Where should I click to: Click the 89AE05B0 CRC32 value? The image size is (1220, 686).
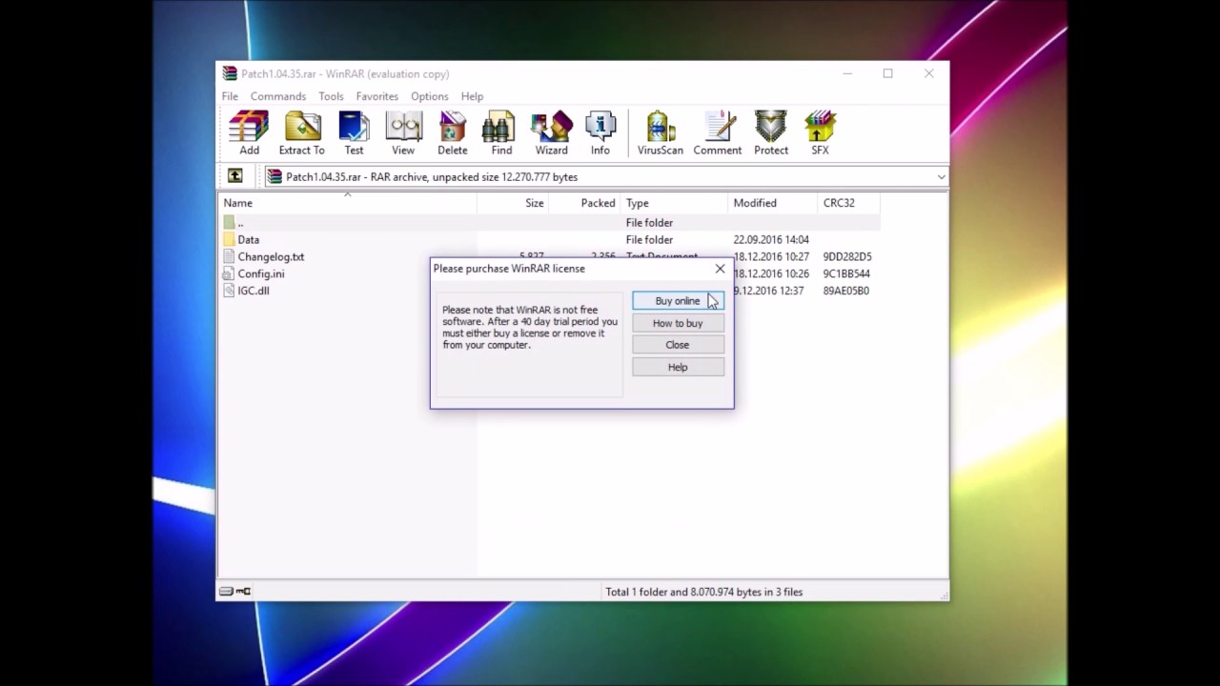tap(846, 292)
